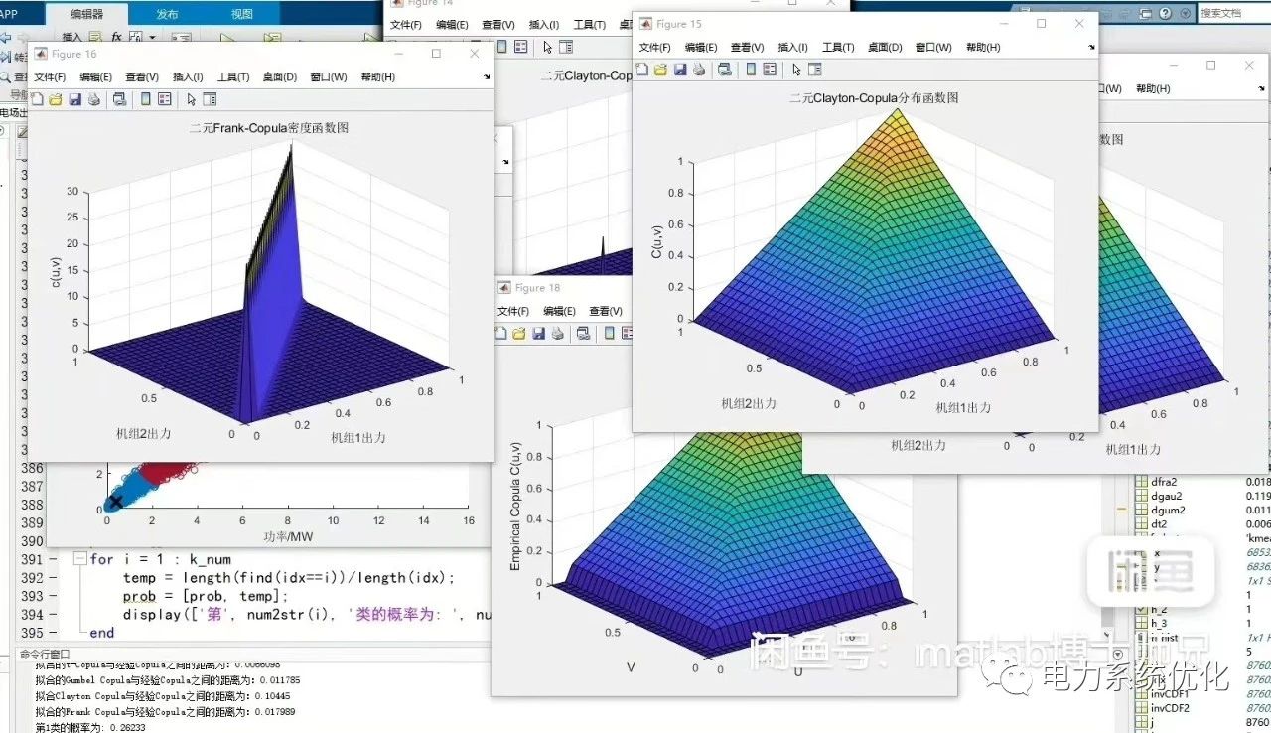Click Save icon in Figure 18 toolbar
Viewport: 1271px width, 733px height.
pyautogui.click(x=538, y=333)
